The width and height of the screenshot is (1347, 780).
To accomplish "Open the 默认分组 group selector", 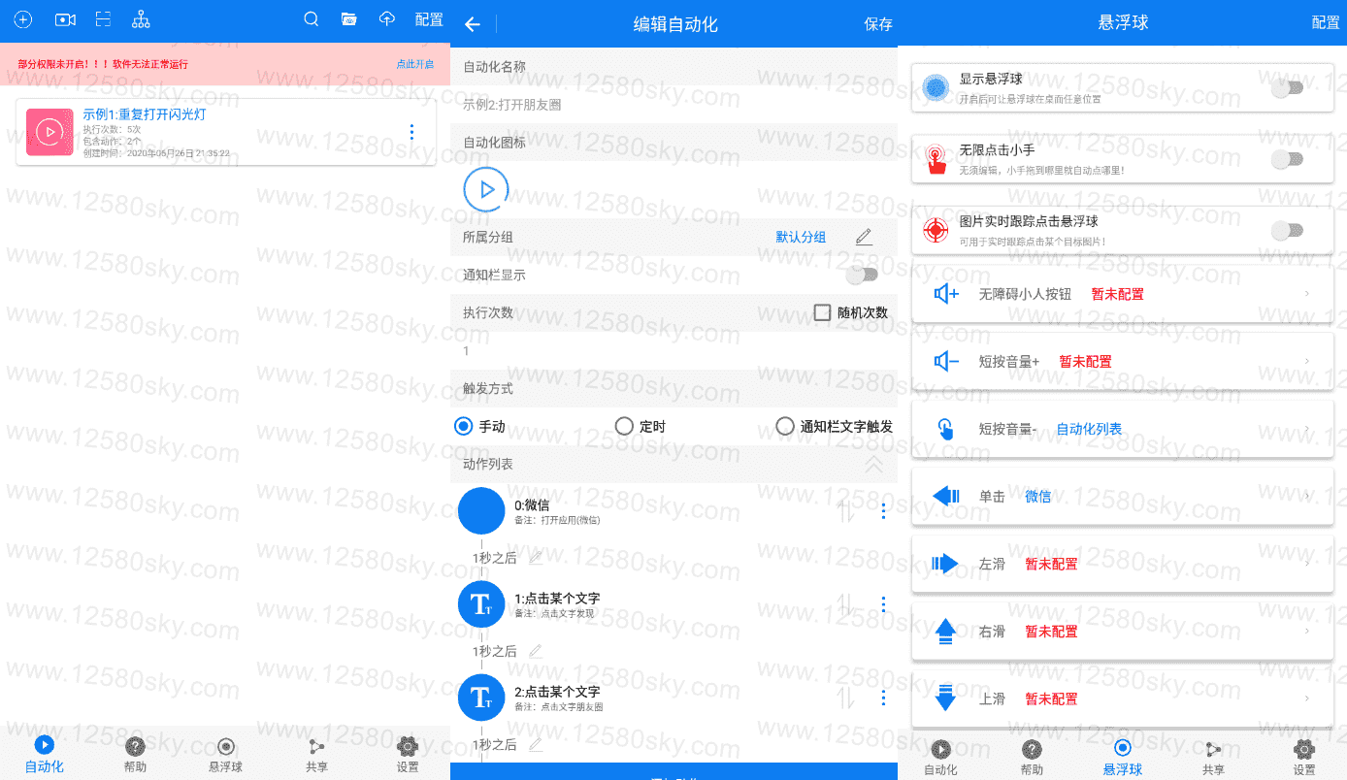I will click(x=801, y=237).
